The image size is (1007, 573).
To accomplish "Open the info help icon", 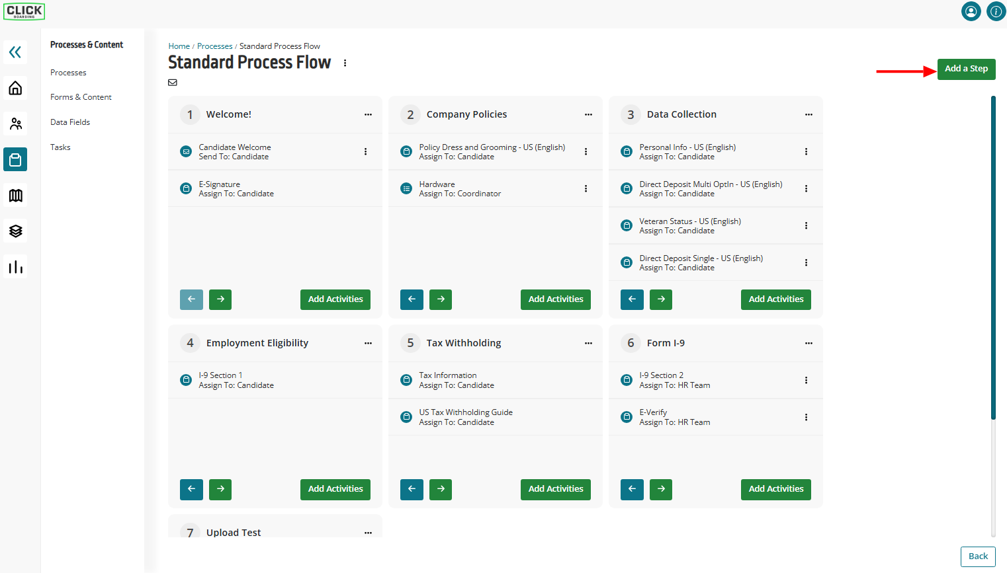I will point(996,11).
